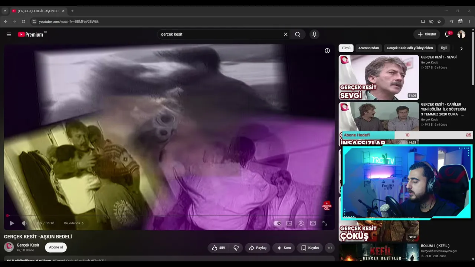Like the video (459)
The image size is (475, 267).
pos(219,248)
